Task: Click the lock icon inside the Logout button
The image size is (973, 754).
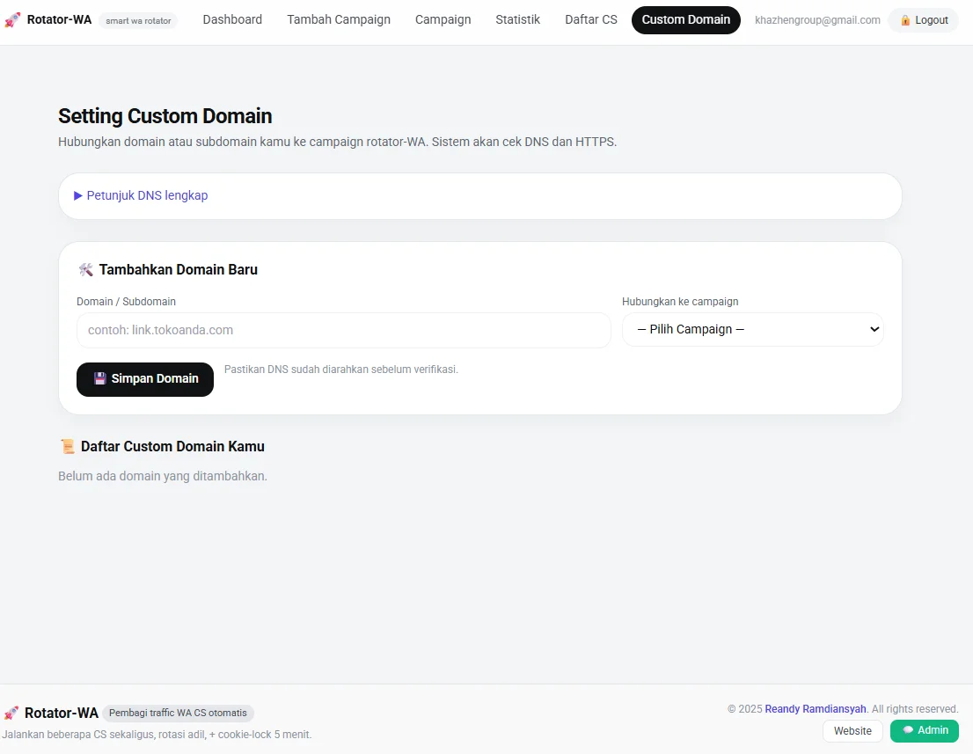Action: 903,19
